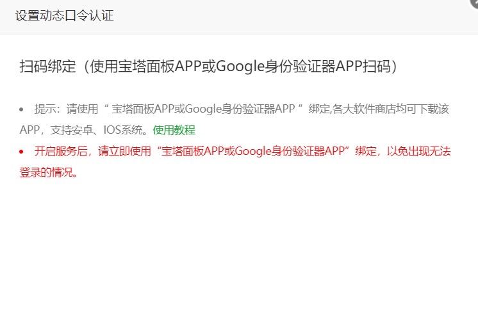Click the gray 提示 hint paragraph

coord(234,120)
